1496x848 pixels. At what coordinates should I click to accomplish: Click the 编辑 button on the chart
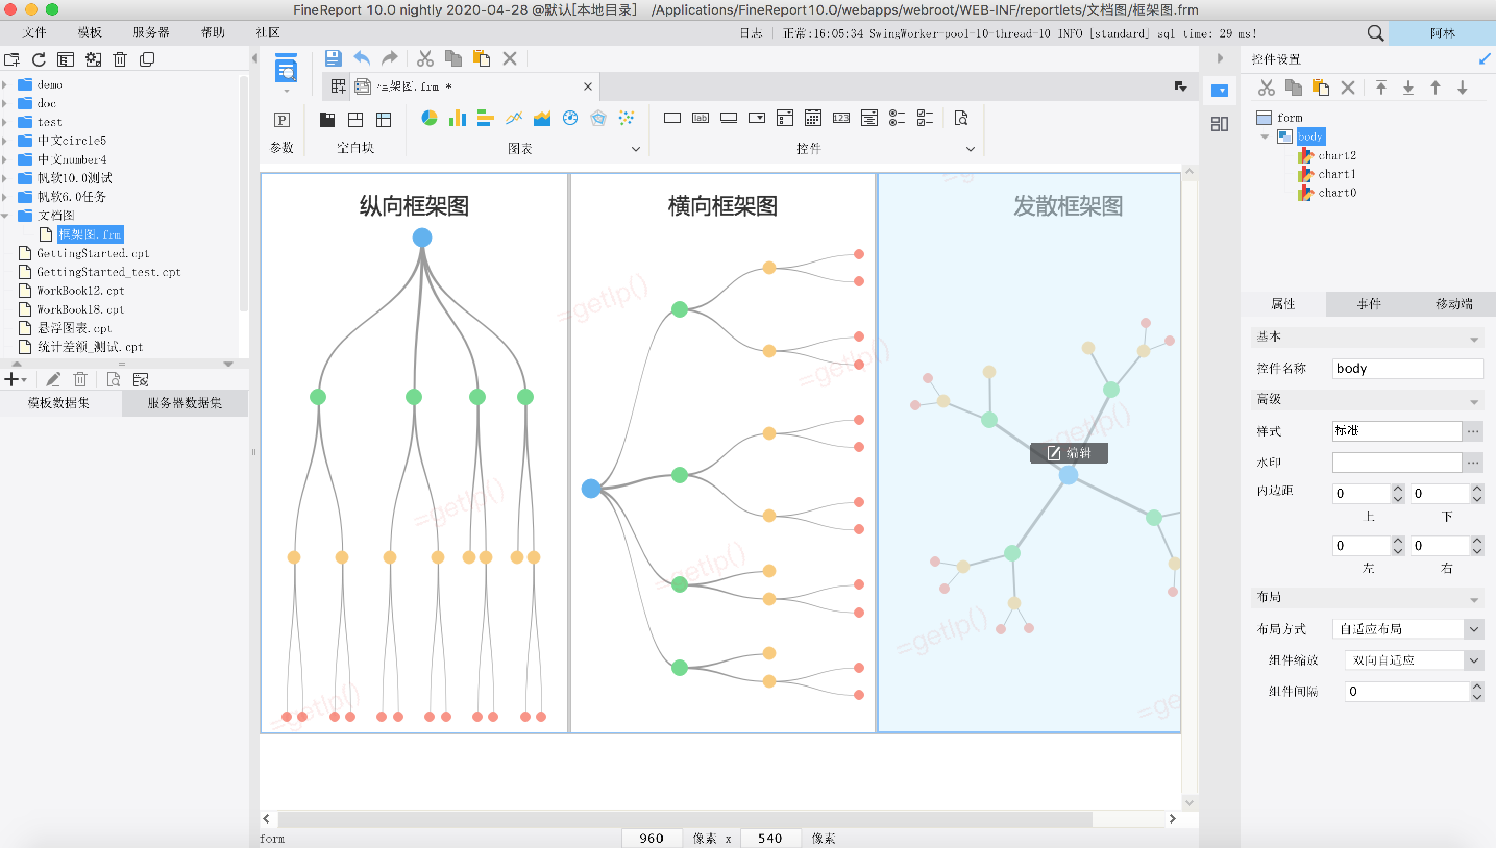click(x=1068, y=453)
